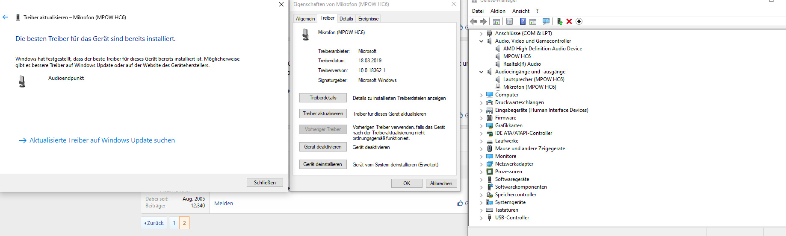This screenshot has height=236, width=786.
Task: Click the Forward arrow in Device Manager toolbar
Action: 483,21
